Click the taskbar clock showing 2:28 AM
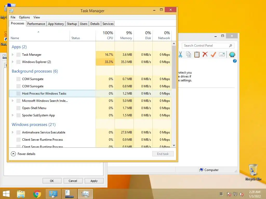 point(255,194)
